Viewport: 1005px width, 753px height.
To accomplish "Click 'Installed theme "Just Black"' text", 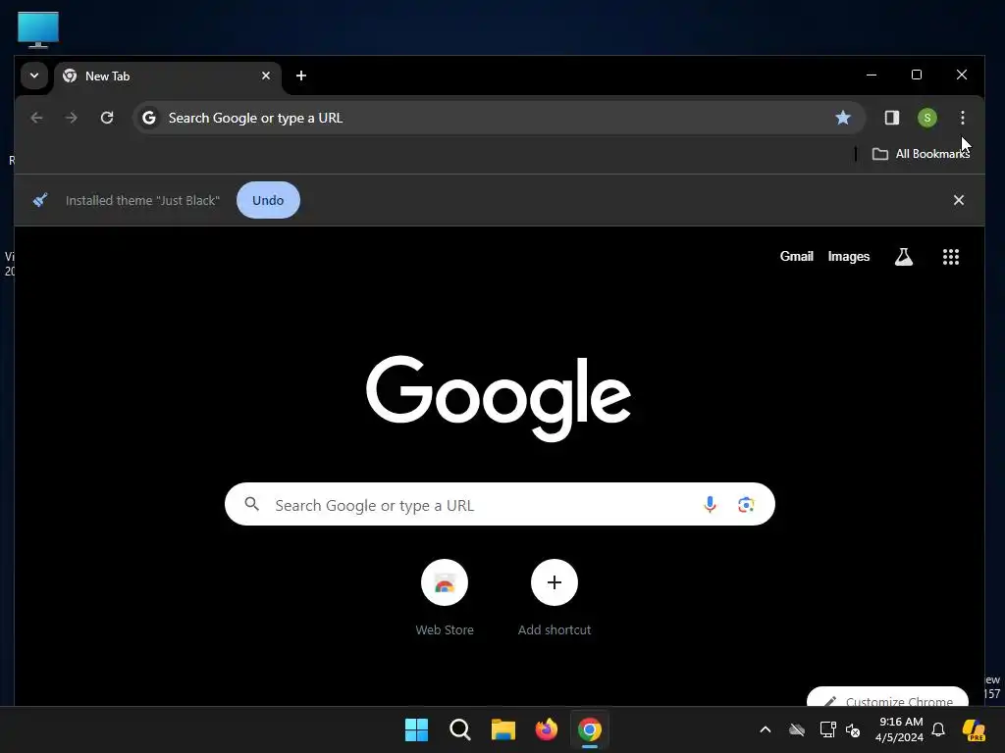I will click(142, 200).
